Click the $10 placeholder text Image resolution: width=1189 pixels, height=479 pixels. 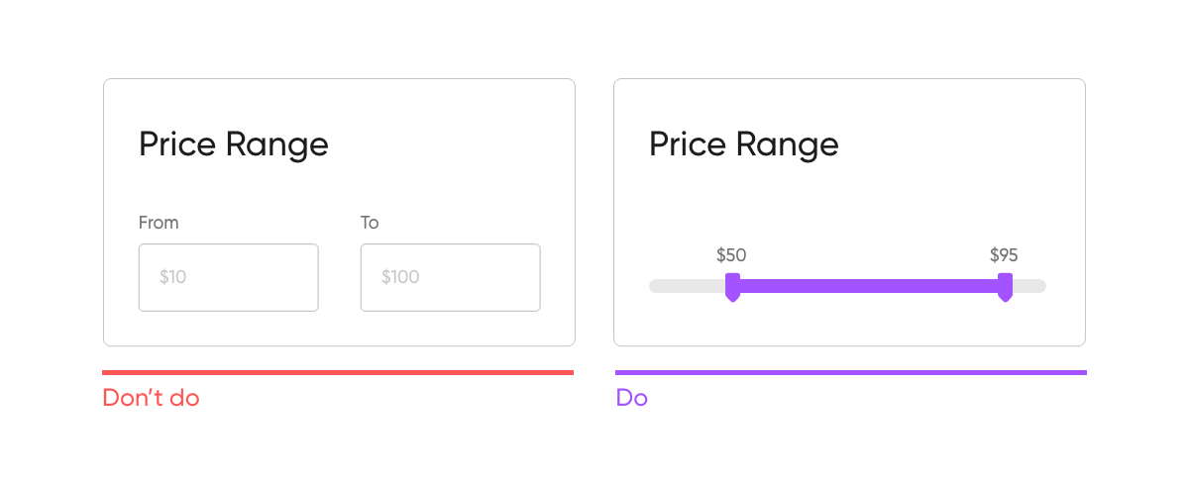pos(172,277)
